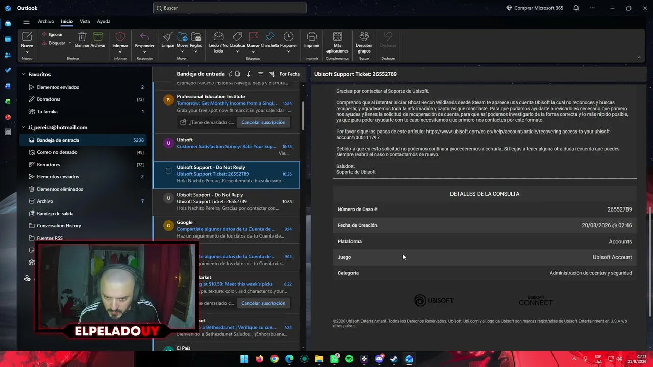Click the Windows Start button

[x=244, y=359]
